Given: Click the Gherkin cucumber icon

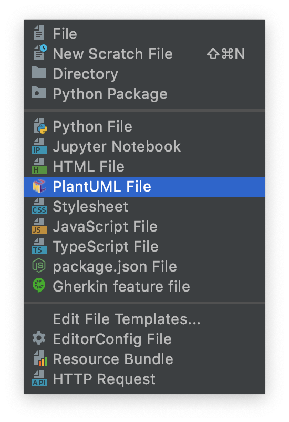Looking at the screenshot, I should pos(39,285).
